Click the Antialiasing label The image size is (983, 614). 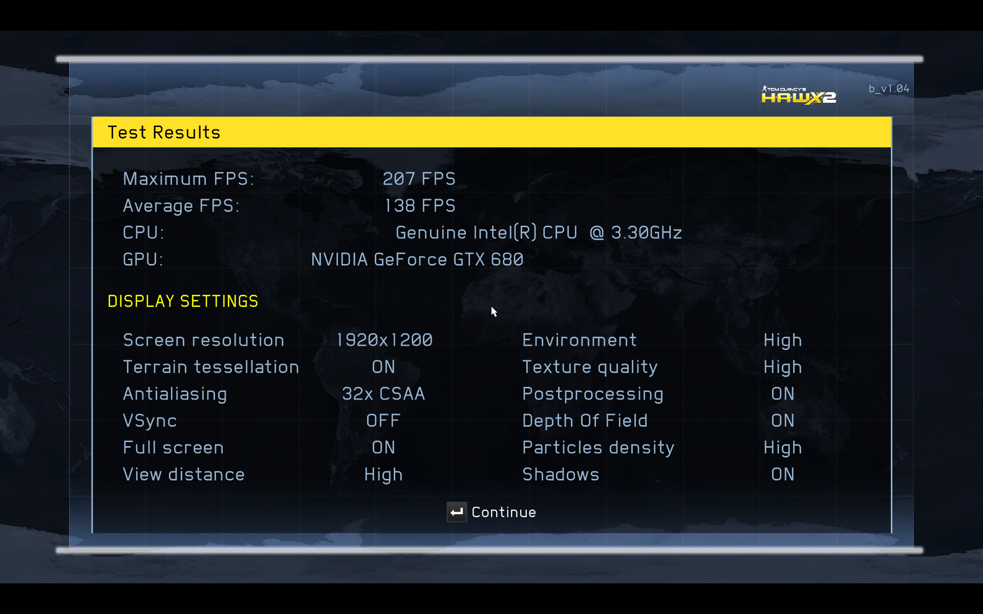(x=175, y=394)
